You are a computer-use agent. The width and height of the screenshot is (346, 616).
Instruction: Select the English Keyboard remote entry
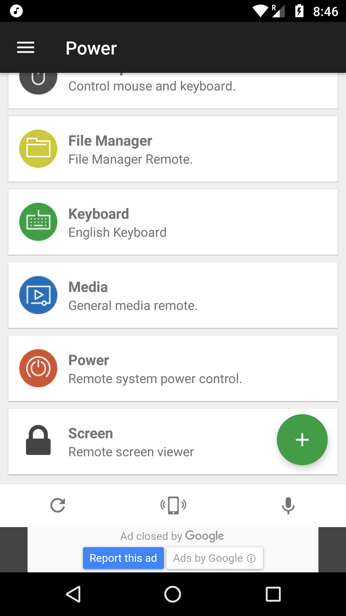pyautogui.click(x=173, y=222)
